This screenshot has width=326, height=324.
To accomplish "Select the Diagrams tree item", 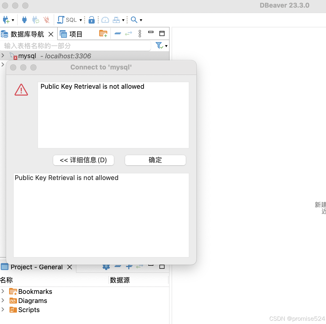I will (x=33, y=301).
